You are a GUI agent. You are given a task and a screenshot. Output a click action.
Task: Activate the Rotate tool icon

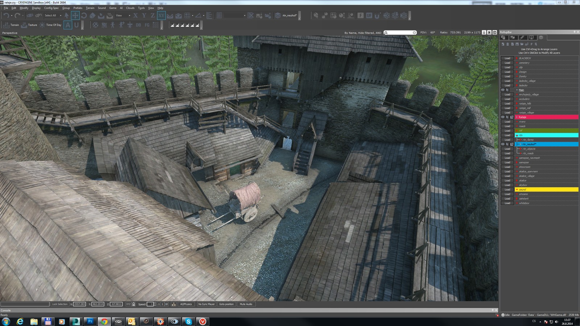[84, 16]
